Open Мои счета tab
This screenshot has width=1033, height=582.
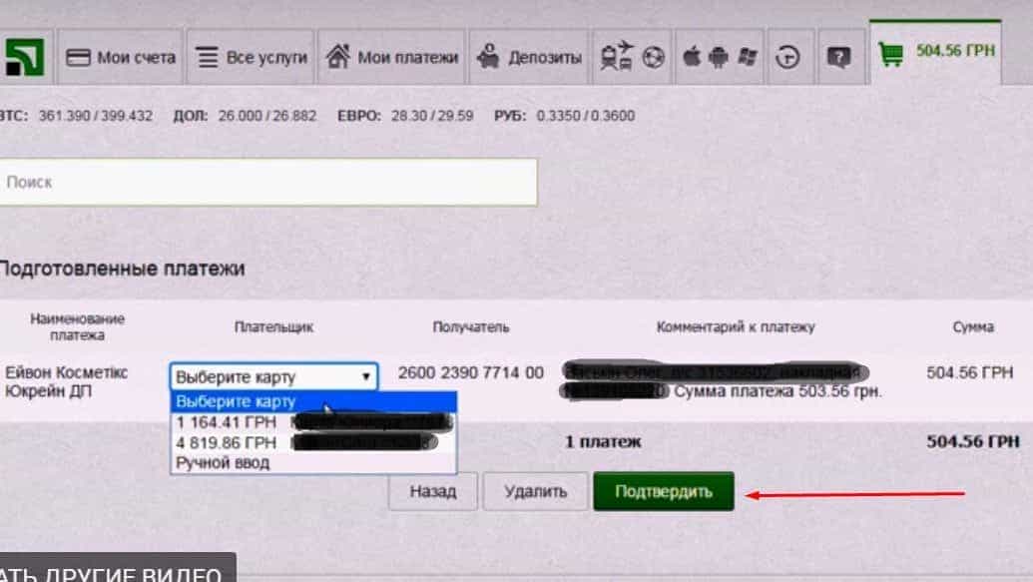tap(121, 57)
